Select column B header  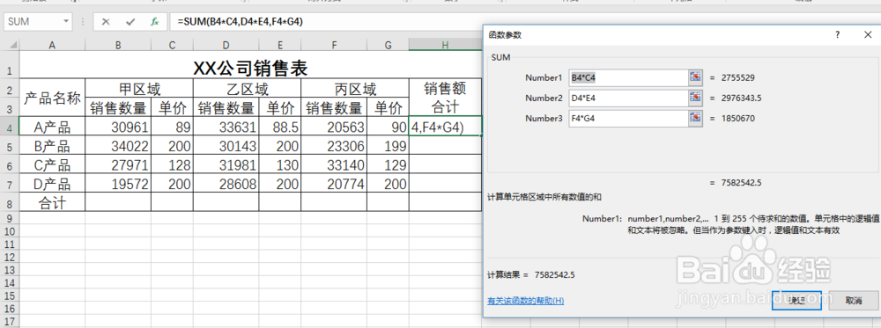pyautogui.click(x=118, y=44)
